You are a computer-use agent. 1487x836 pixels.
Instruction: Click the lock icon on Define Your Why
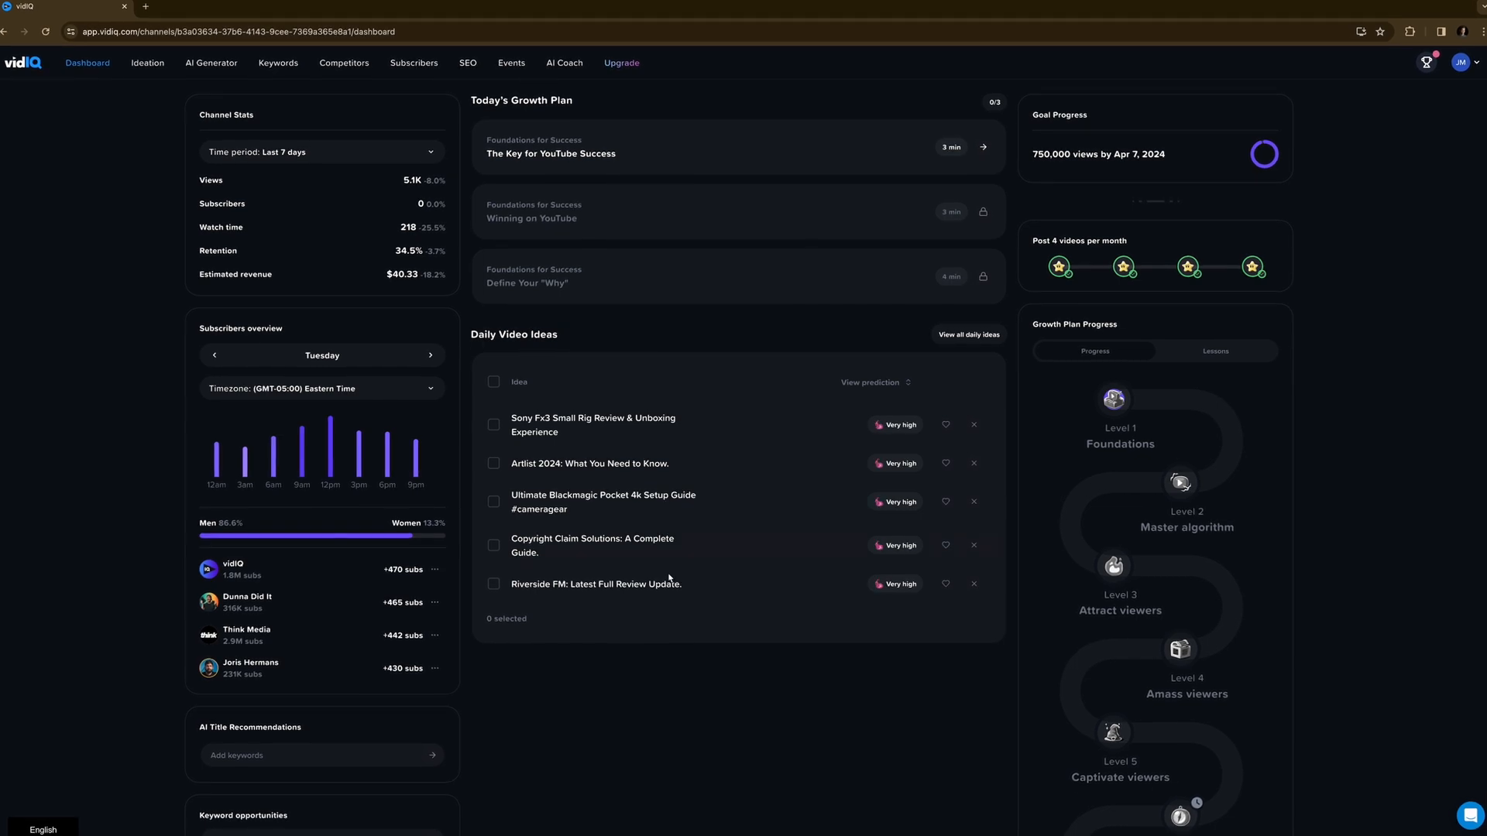click(x=983, y=276)
